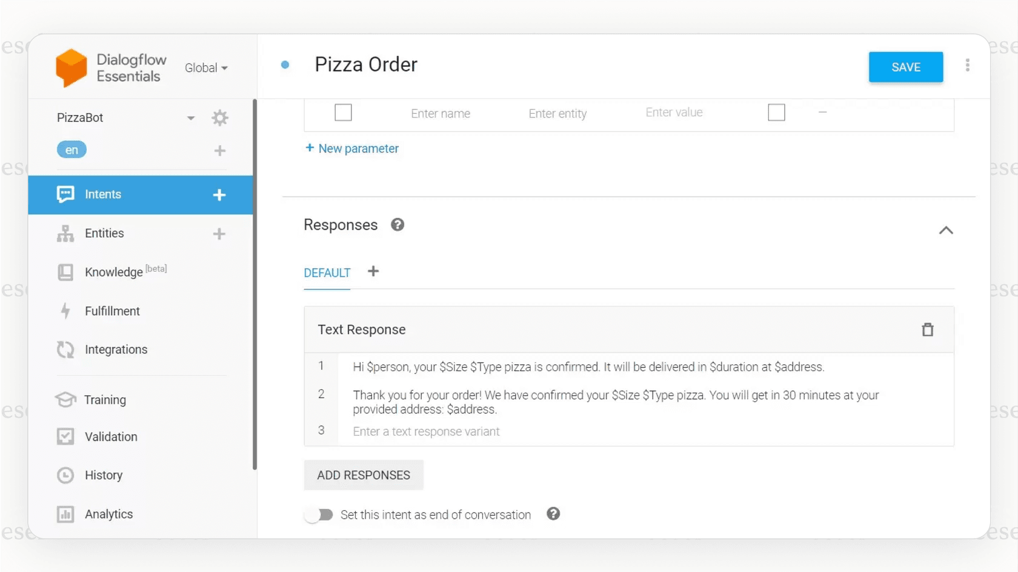Image resolution: width=1018 pixels, height=572 pixels.
Task: Open the Intents section
Action: click(x=102, y=194)
